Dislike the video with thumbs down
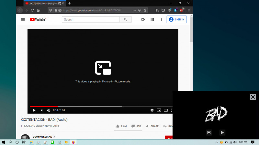Viewport: 259px width, 145px height. [136, 126]
